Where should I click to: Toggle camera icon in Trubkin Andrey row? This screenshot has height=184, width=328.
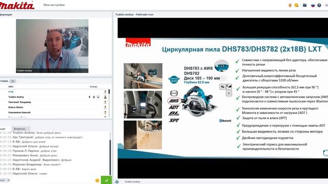pos(94,97)
